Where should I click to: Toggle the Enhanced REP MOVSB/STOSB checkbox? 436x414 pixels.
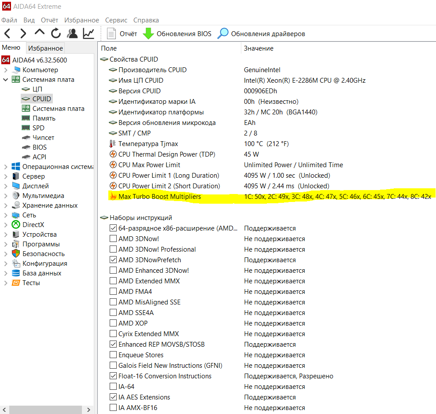pos(113,344)
